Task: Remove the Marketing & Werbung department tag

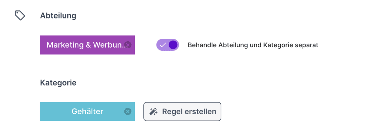Action: click(128, 45)
